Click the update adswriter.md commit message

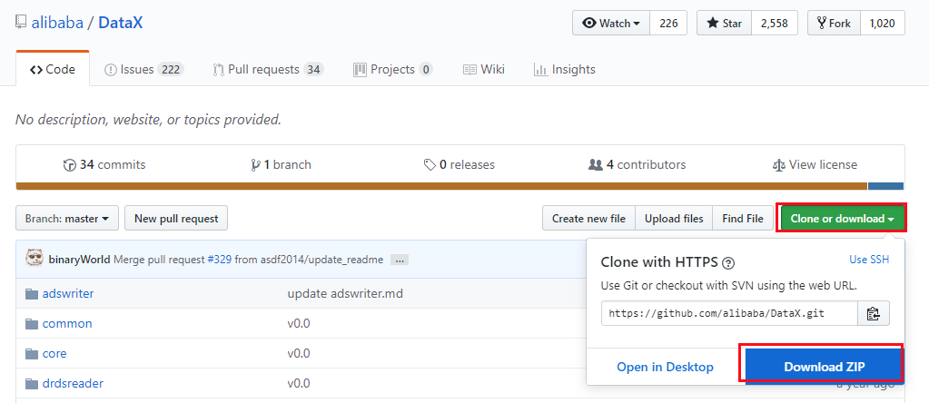coord(345,293)
